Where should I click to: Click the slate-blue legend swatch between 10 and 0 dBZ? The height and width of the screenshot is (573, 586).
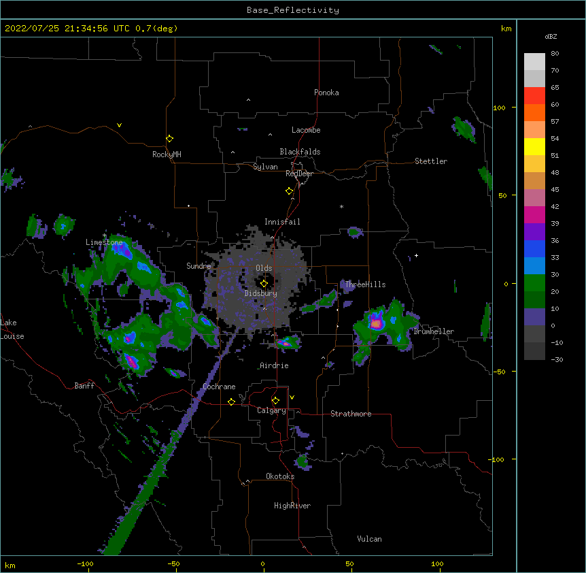[x=534, y=317]
